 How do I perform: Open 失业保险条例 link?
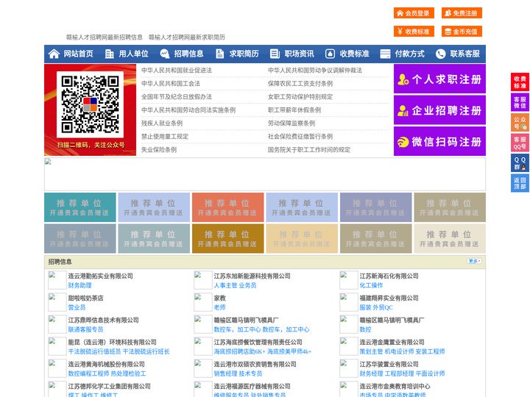click(159, 149)
